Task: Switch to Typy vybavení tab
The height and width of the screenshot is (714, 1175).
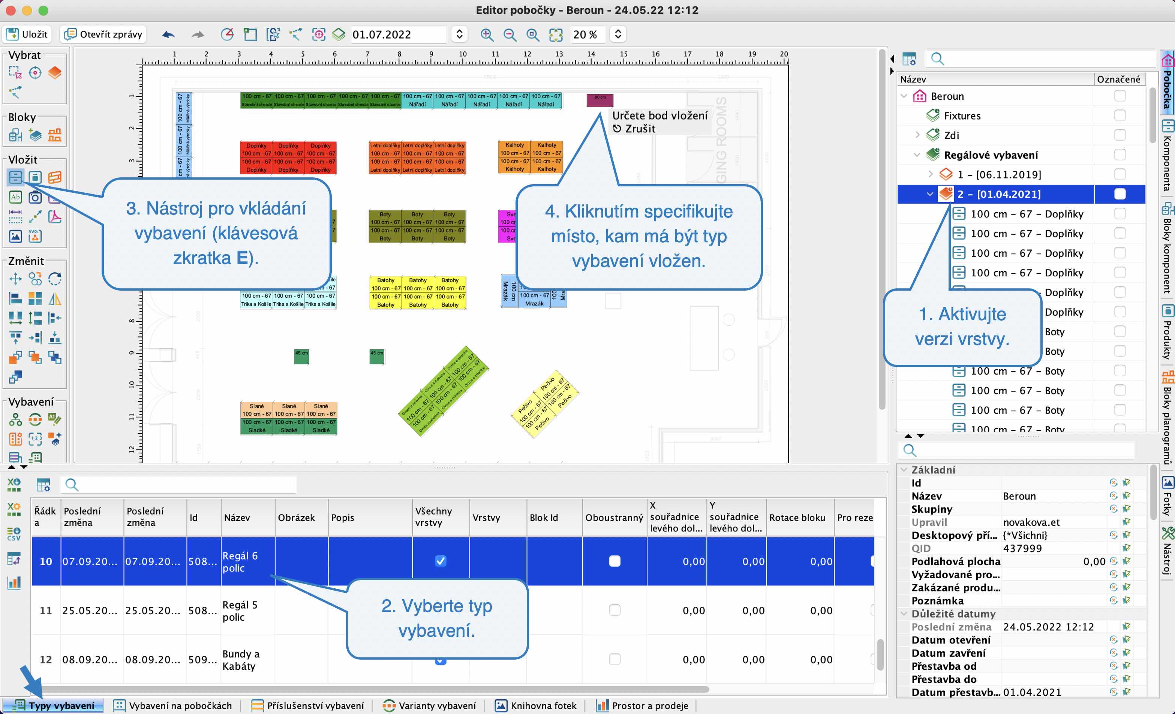Action: point(53,706)
